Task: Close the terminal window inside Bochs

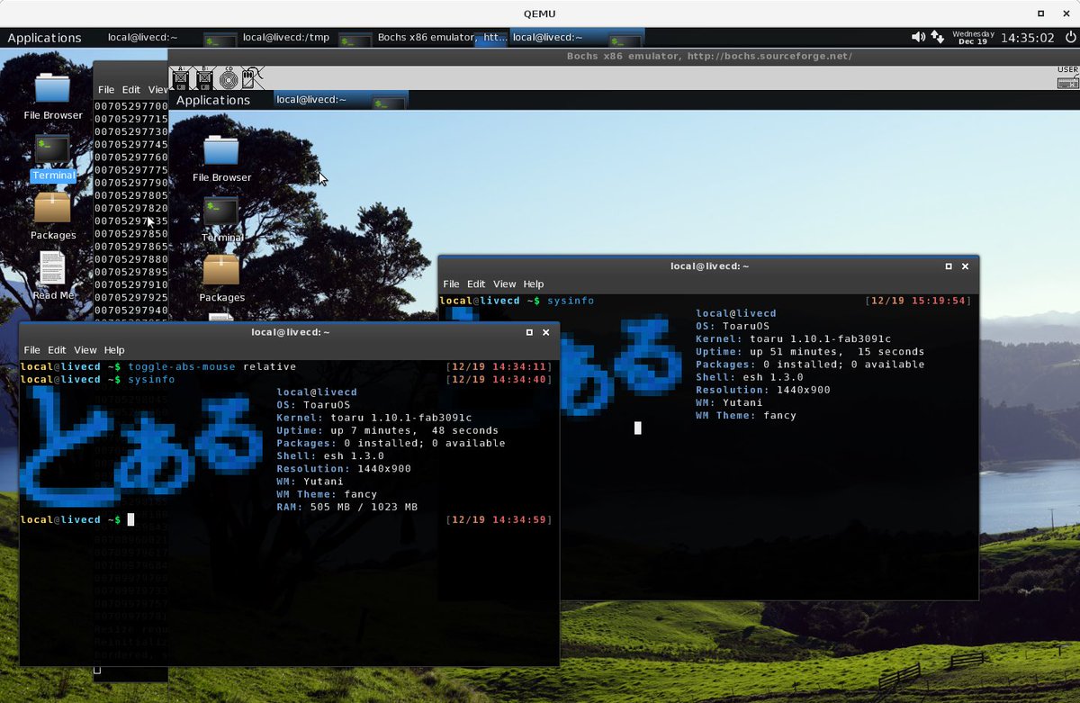Action: click(x=965, y=266)
